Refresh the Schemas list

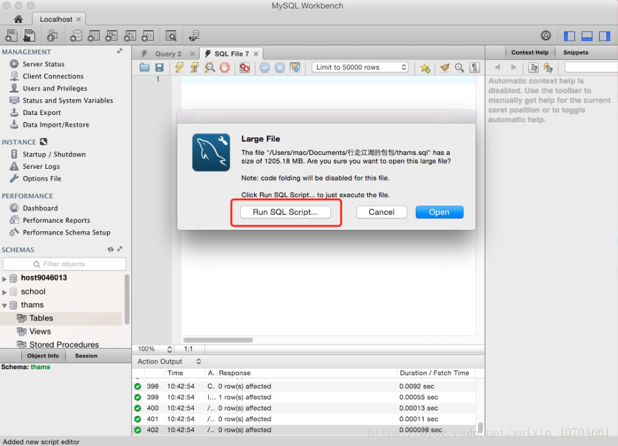point(111,249)
